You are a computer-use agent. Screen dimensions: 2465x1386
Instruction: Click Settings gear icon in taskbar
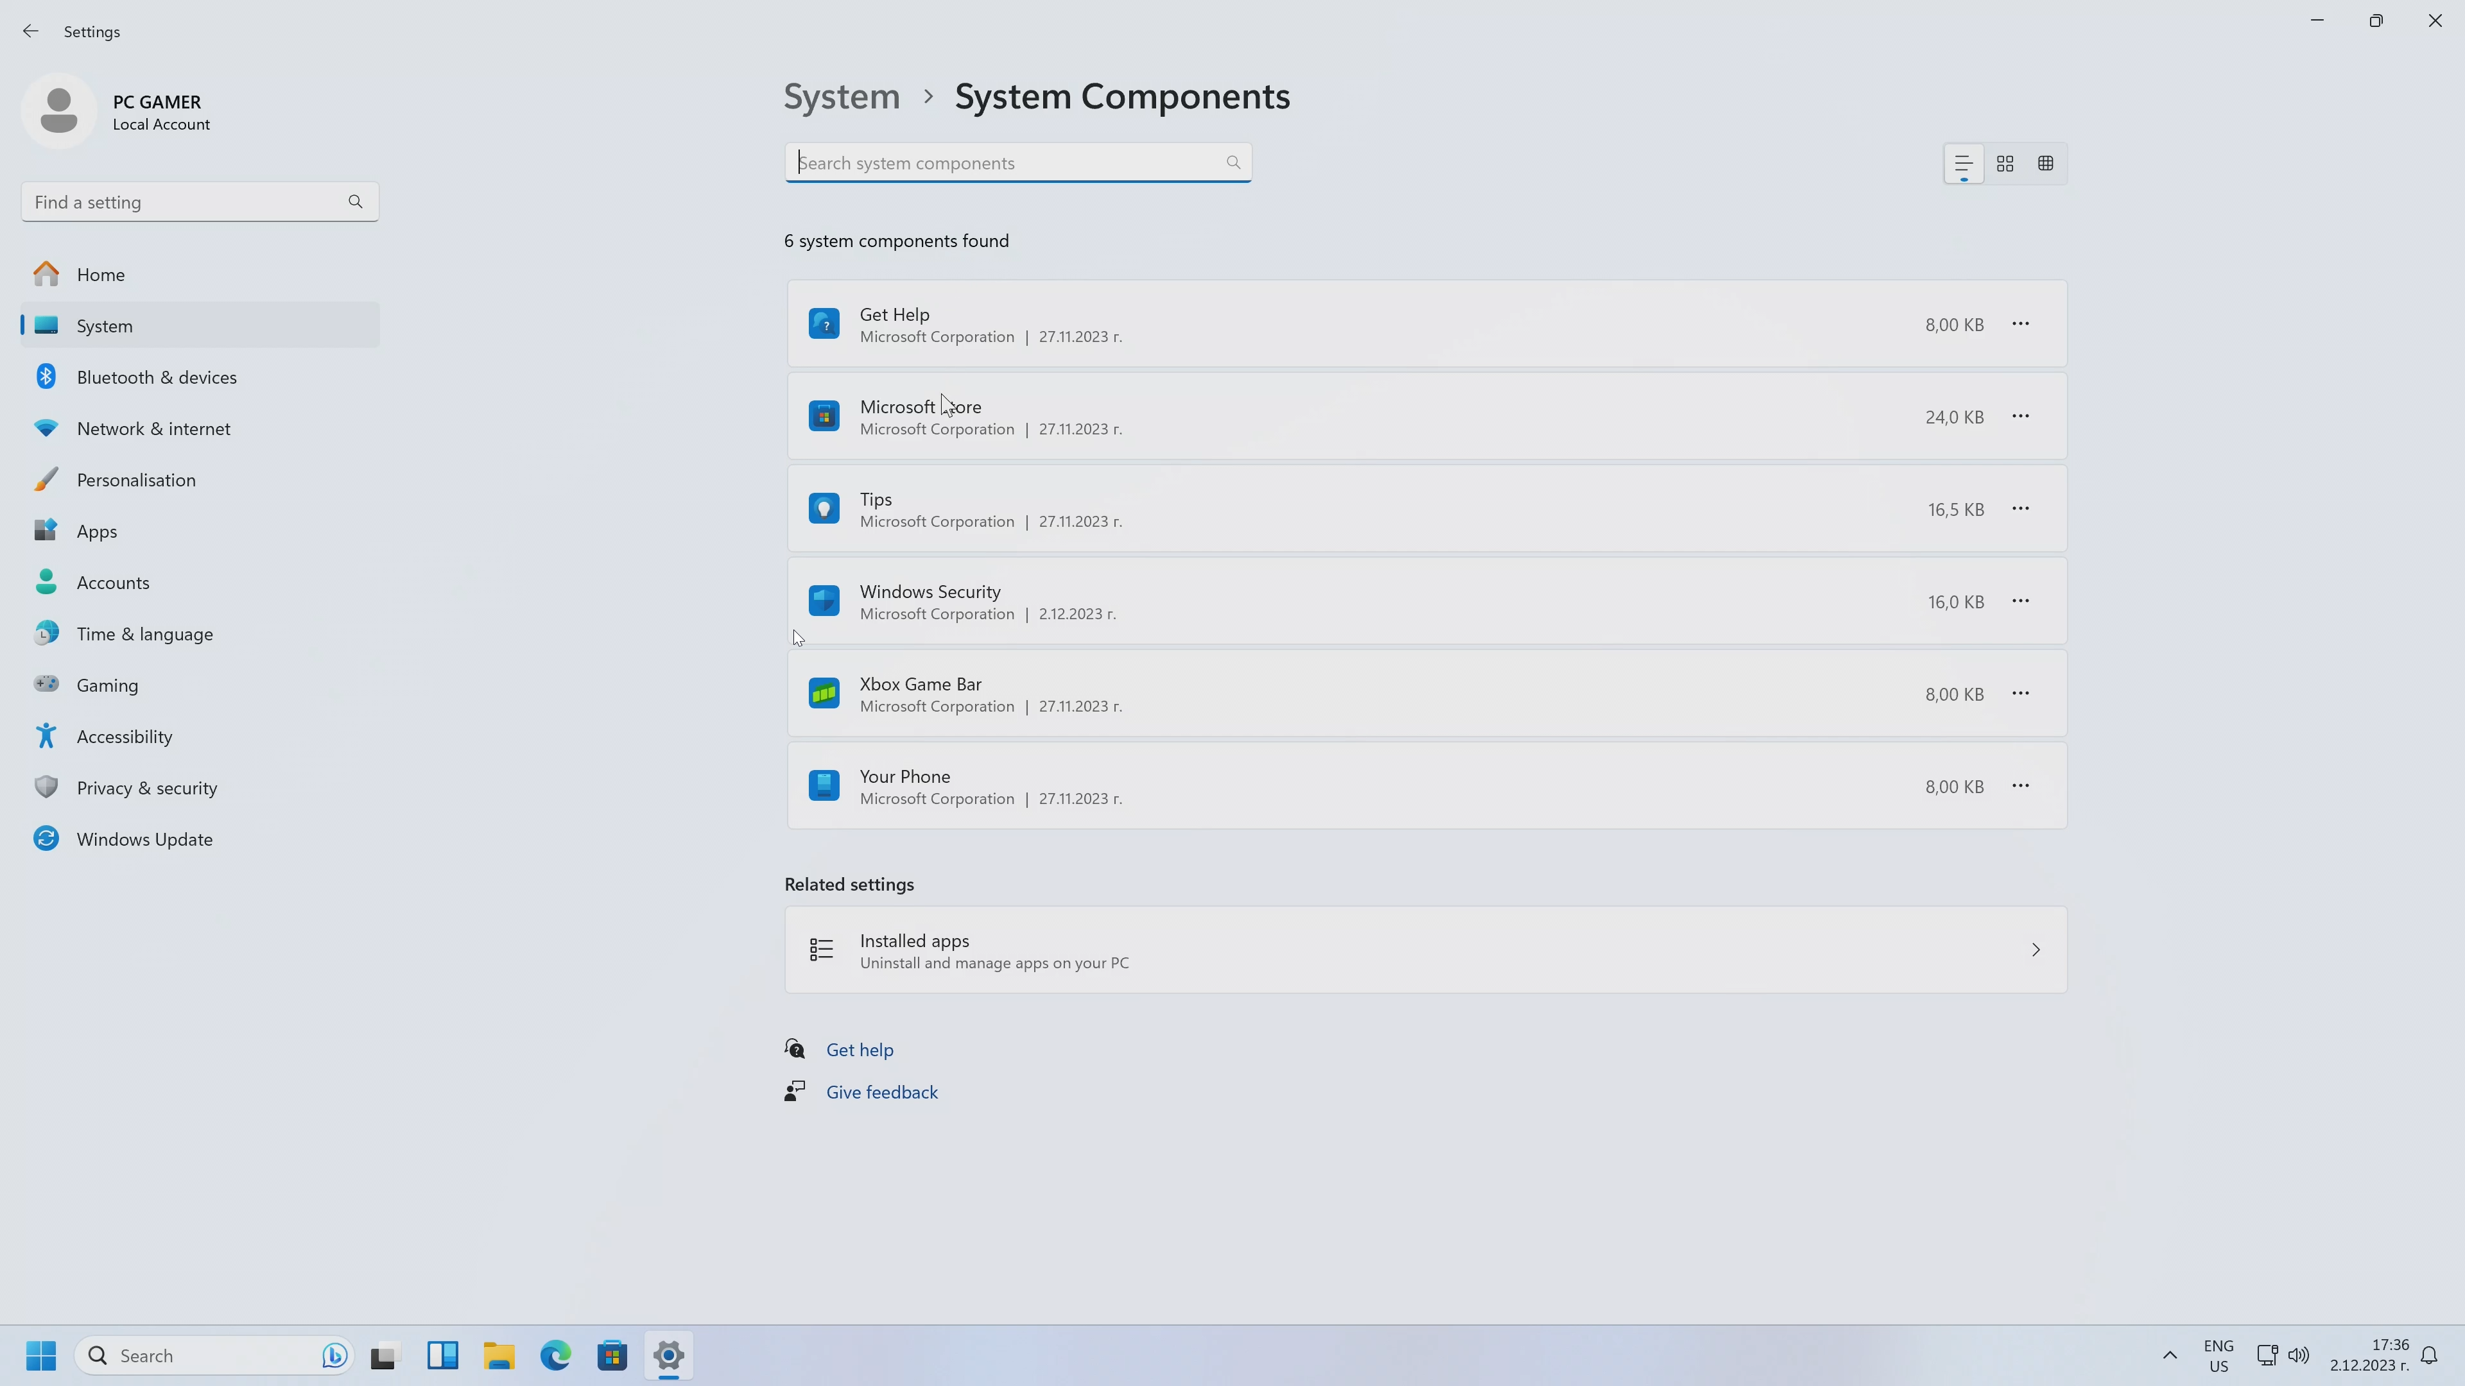click(x=669, y=1355)
